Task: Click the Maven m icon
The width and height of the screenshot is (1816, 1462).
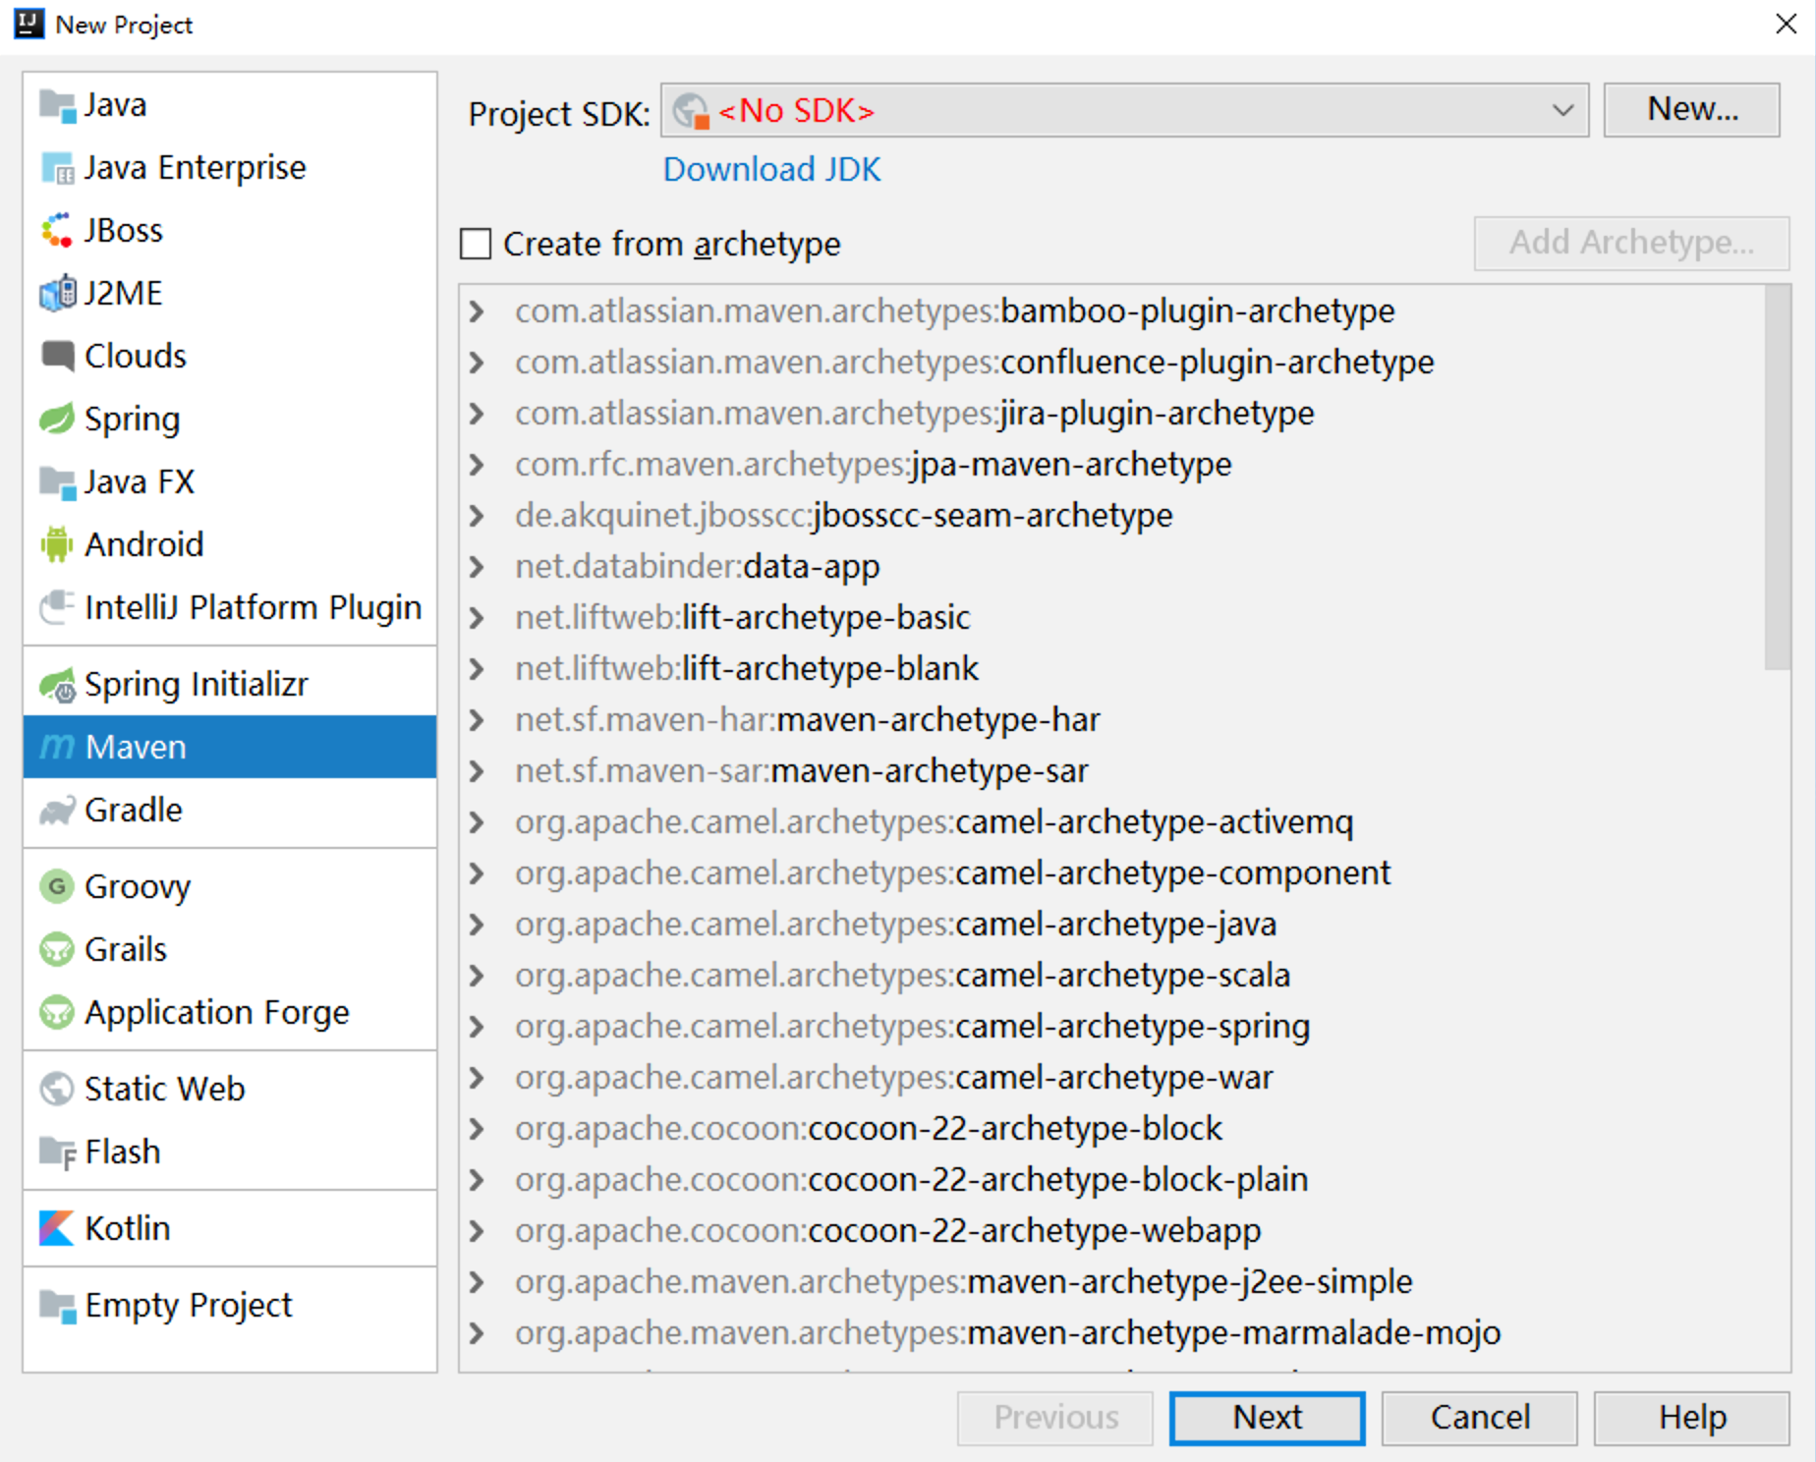Action: (57, 748)
